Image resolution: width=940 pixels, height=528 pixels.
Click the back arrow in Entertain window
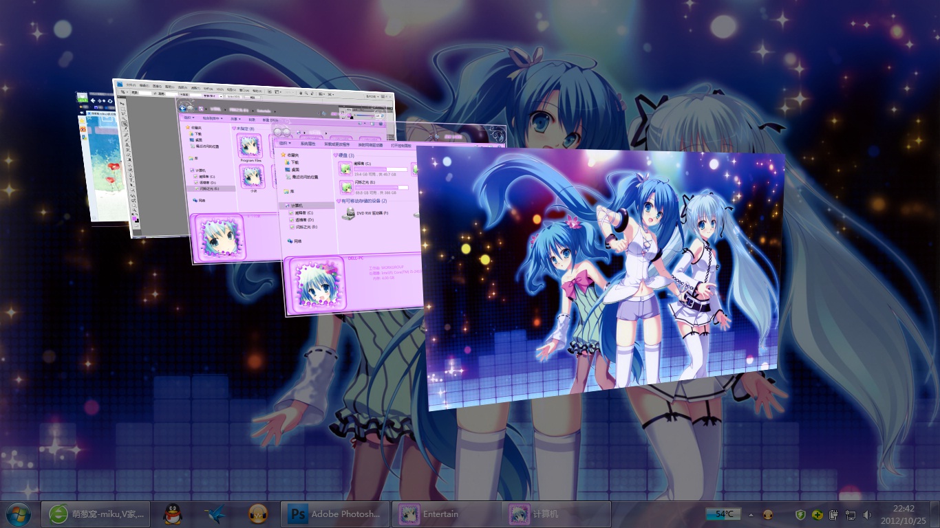182,108
